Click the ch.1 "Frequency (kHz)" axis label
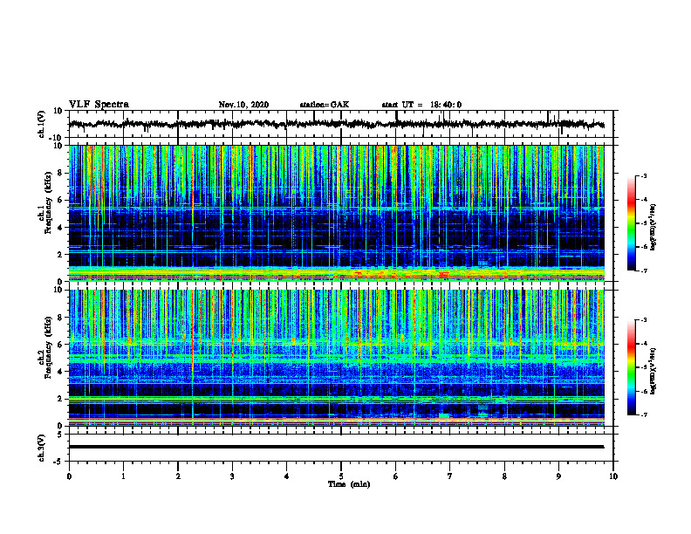 48,202
